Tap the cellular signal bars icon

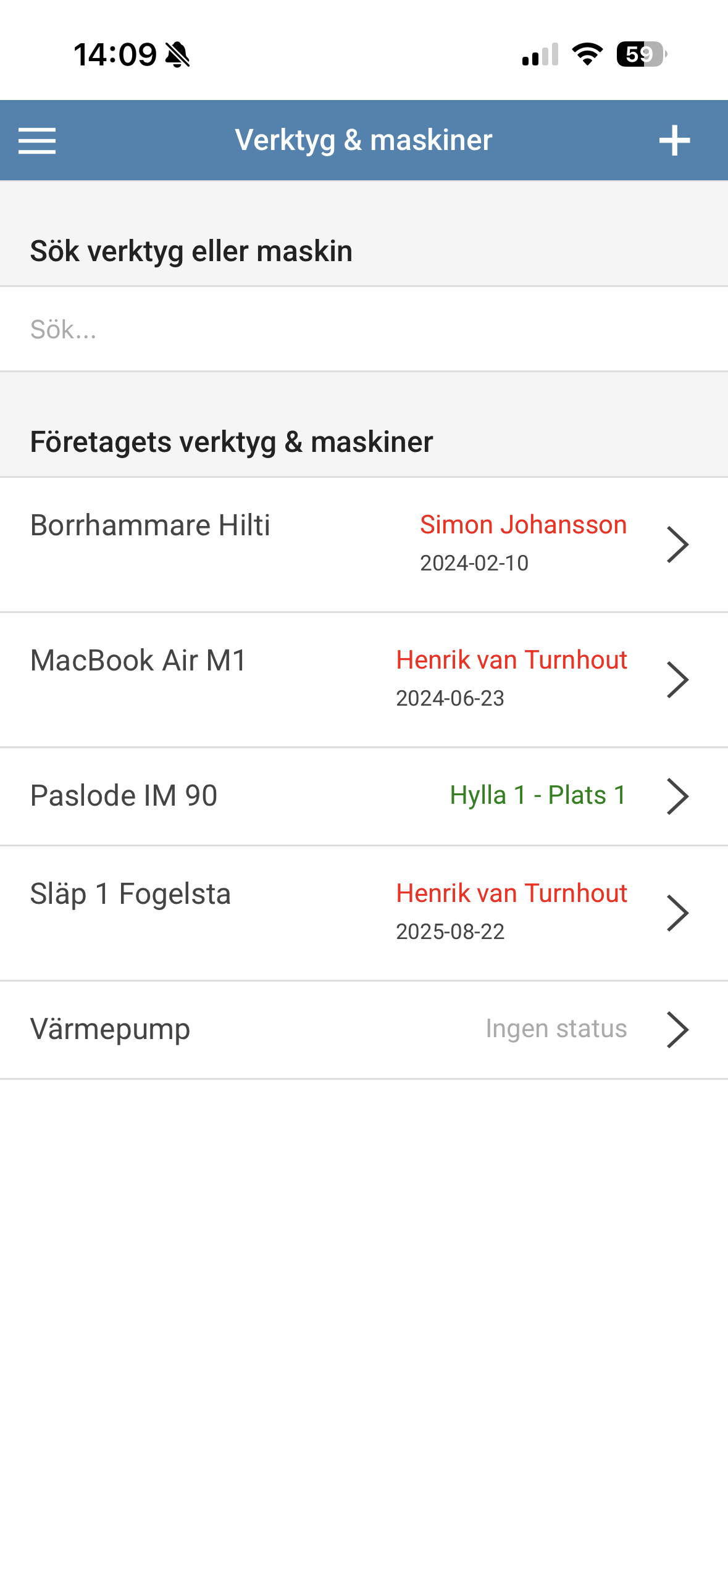[540, 54]
